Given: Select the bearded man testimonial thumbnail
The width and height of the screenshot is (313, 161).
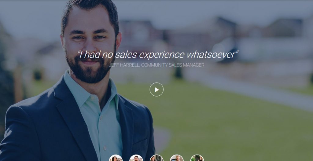Looking at the screenshot, I should (x=136, y=158).
